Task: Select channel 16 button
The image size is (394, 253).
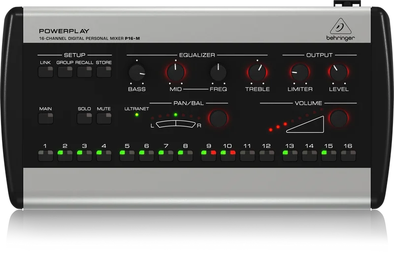Action: point(348,155)
